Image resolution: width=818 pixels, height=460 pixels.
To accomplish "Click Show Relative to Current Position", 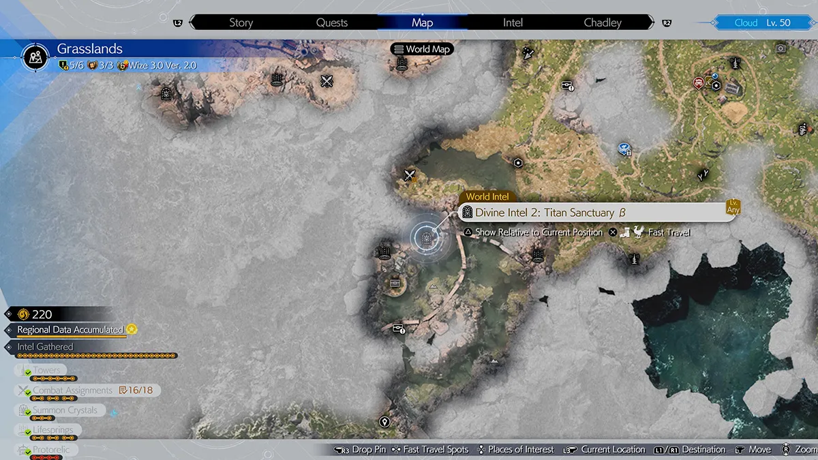I will [539, 232].
